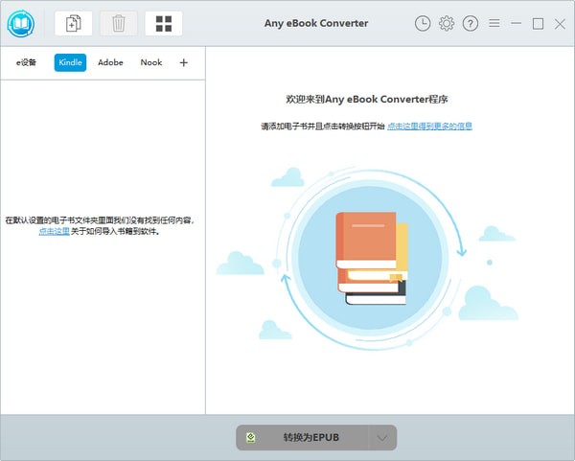
Task: Click the trash delete icon
Action: [x=118, y=23]
